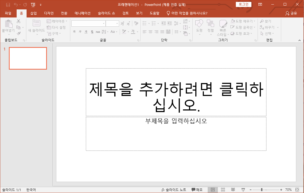Switch to Reading View icon
304x193 pixels.
[x=233, y=190]
